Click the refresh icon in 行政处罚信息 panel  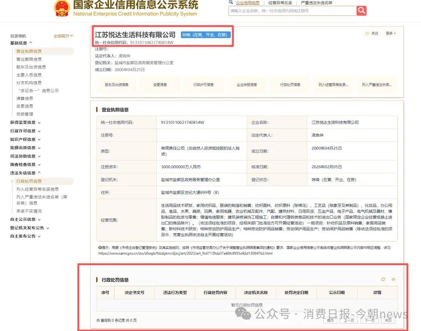coord(383,279)
